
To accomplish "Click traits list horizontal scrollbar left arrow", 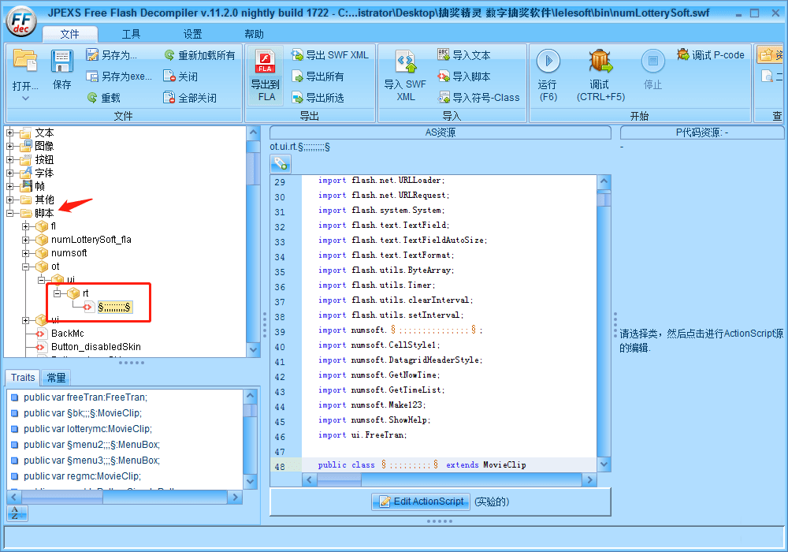I will click(14, 498).
